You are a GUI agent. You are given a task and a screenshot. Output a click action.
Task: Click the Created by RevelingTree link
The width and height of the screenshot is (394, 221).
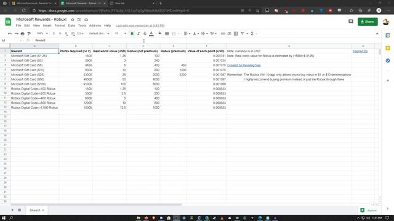(244, 66)
